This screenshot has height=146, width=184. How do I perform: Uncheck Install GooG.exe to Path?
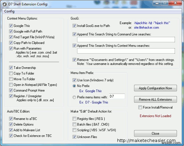click(75, 26)
